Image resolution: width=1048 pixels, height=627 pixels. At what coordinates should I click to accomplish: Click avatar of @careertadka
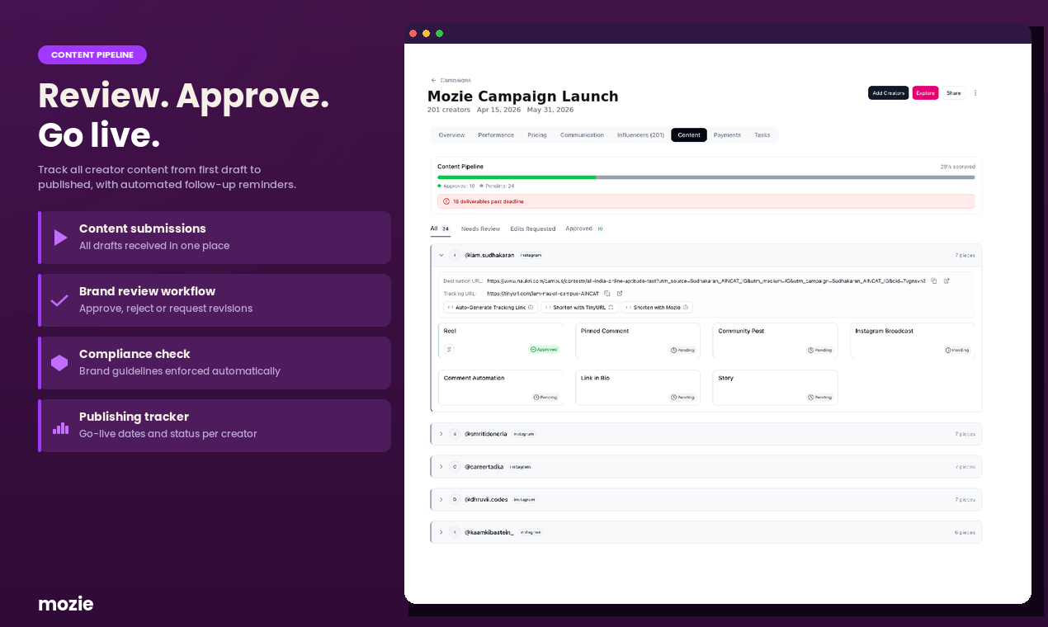point(455,467)
